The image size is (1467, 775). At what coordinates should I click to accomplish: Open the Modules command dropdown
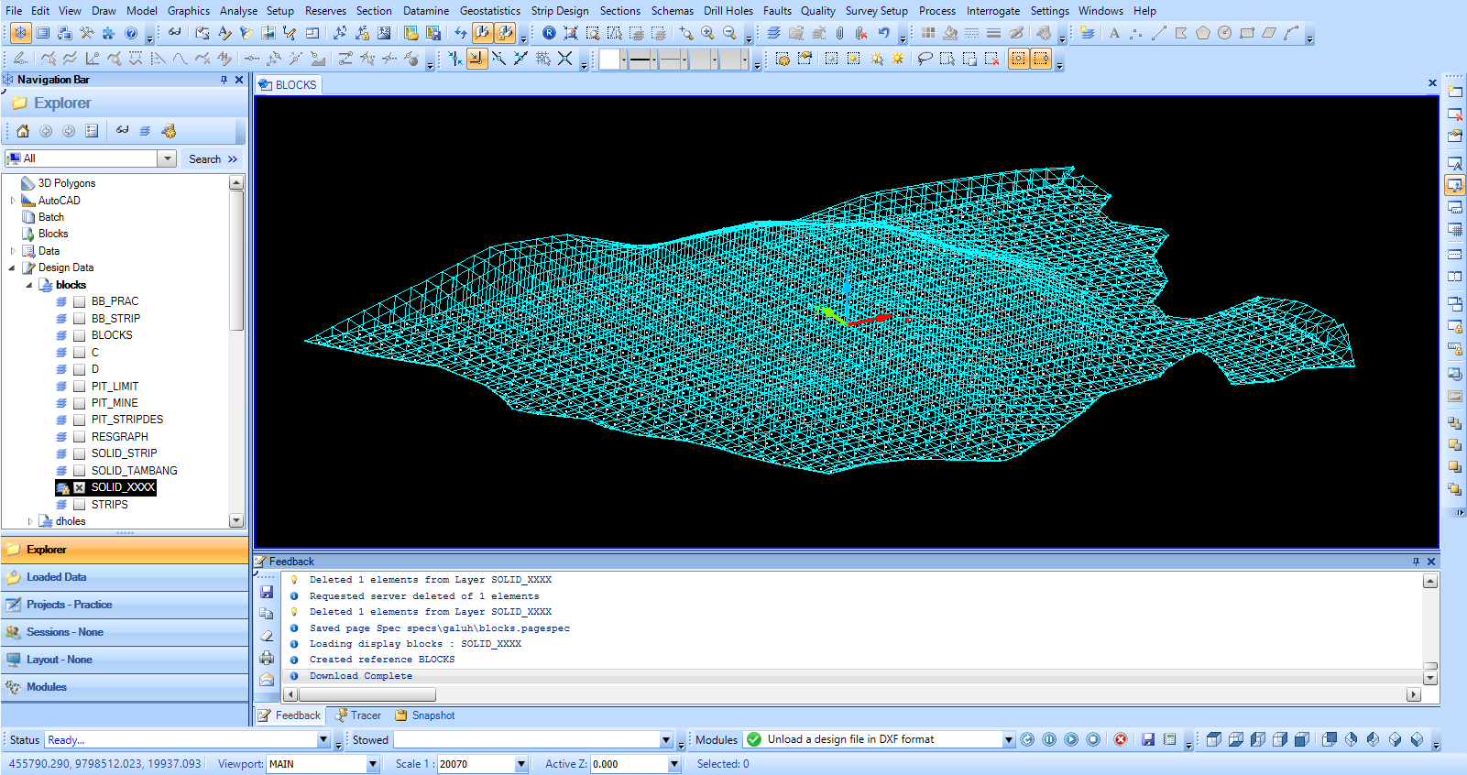(1008, 740)
